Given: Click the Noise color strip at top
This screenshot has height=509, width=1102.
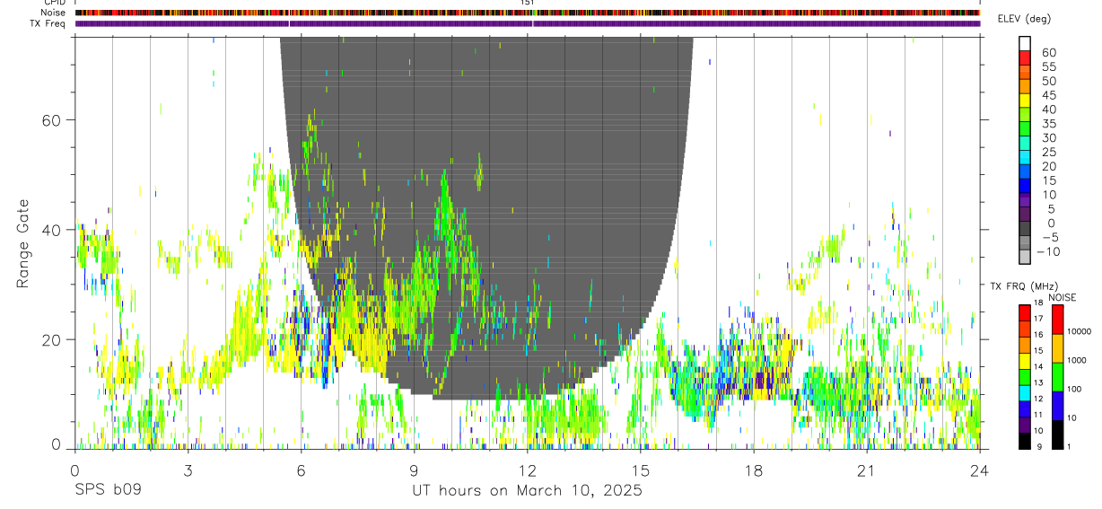Looking at the screenshot, I should [527, 13].
